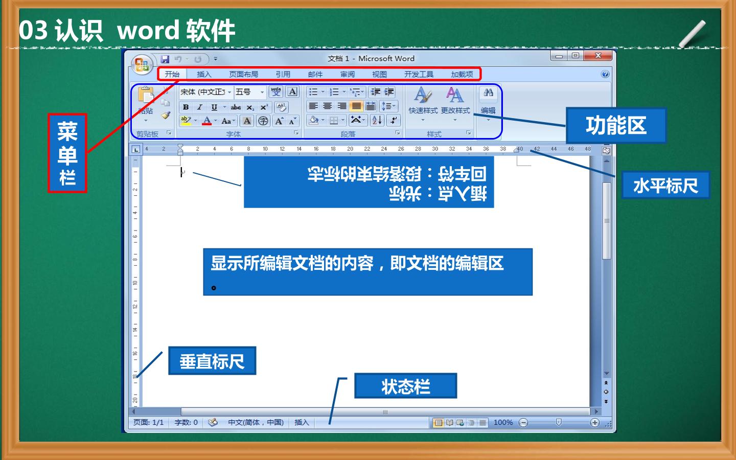Apply the red font color
Screen dimensions: 736x460
tap(206, 121)
